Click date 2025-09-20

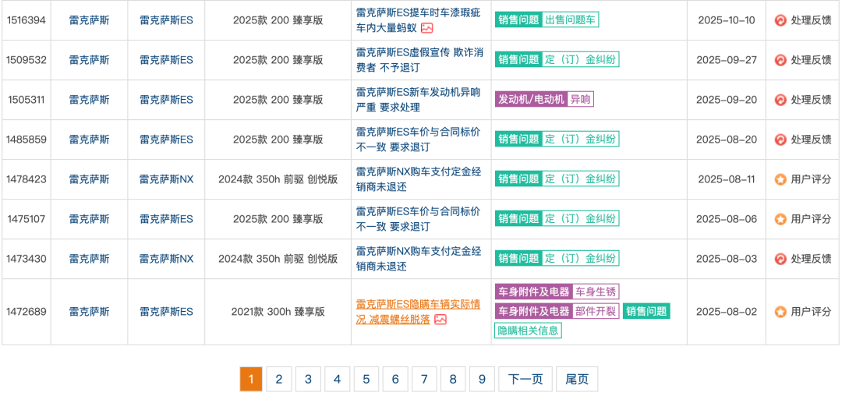(727, 100)
